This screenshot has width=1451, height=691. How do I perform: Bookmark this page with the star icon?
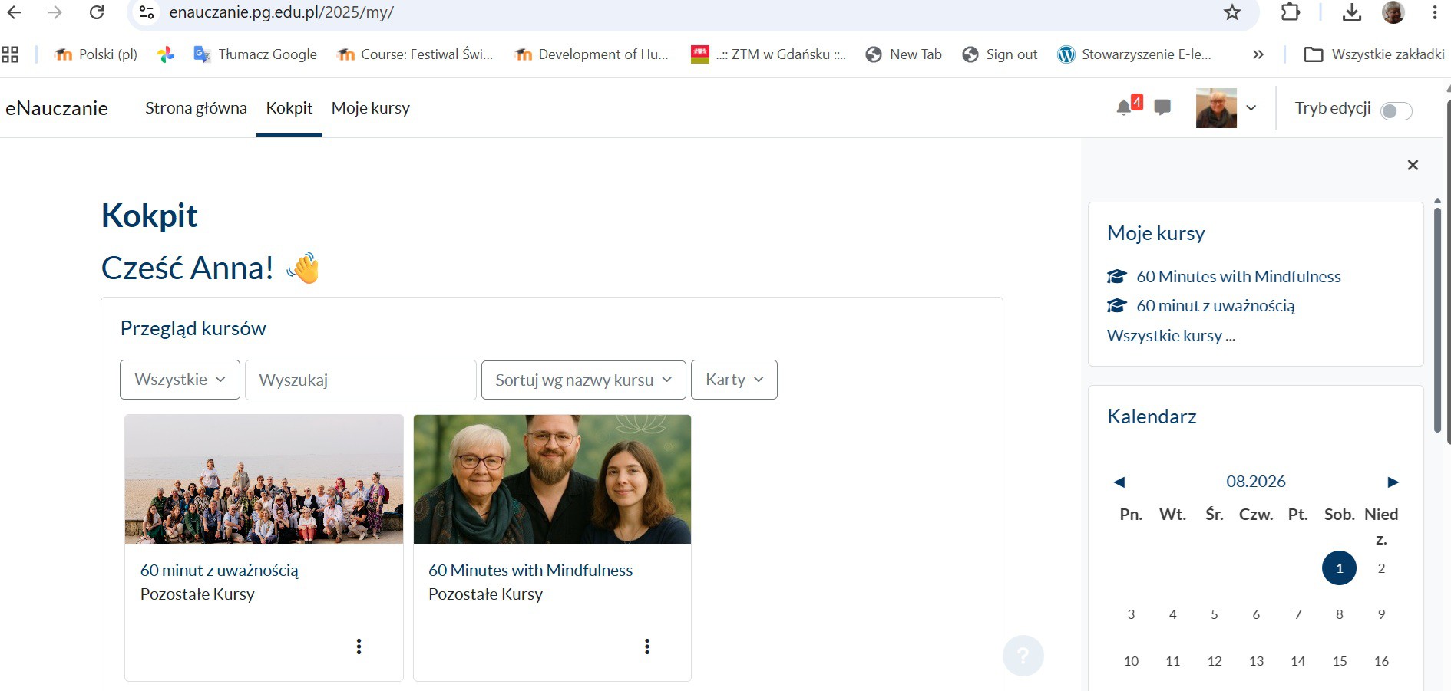click(1232, 12)
